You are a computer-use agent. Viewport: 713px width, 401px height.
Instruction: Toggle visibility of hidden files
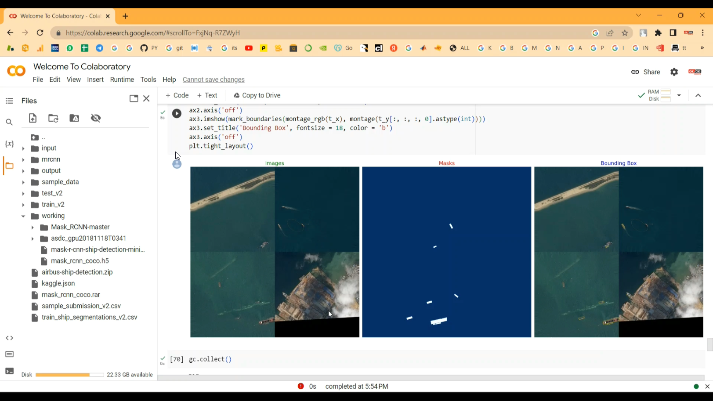point(96,118)
